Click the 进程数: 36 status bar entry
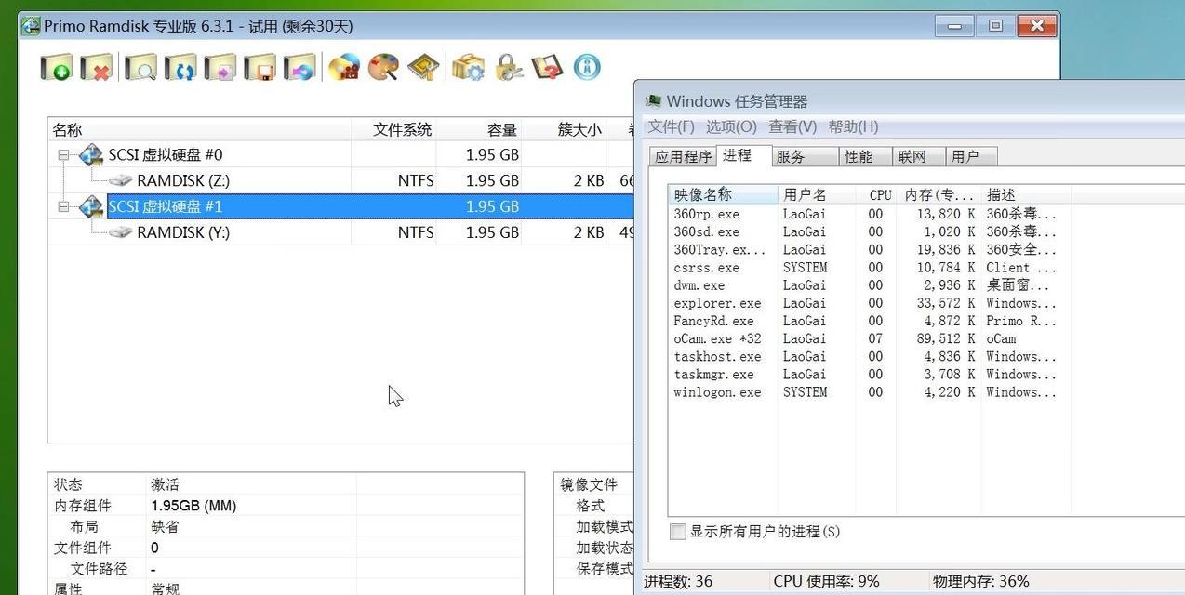 [x=679, y=581]
